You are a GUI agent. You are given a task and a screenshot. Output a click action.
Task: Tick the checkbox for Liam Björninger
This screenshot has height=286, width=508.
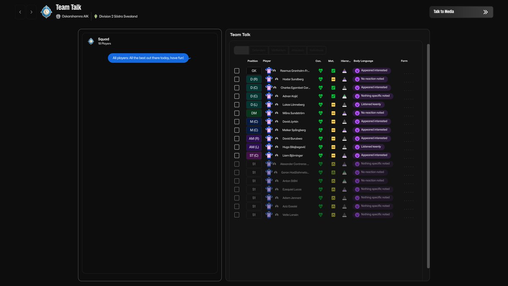pyautogui.click(x=237, y=155)
